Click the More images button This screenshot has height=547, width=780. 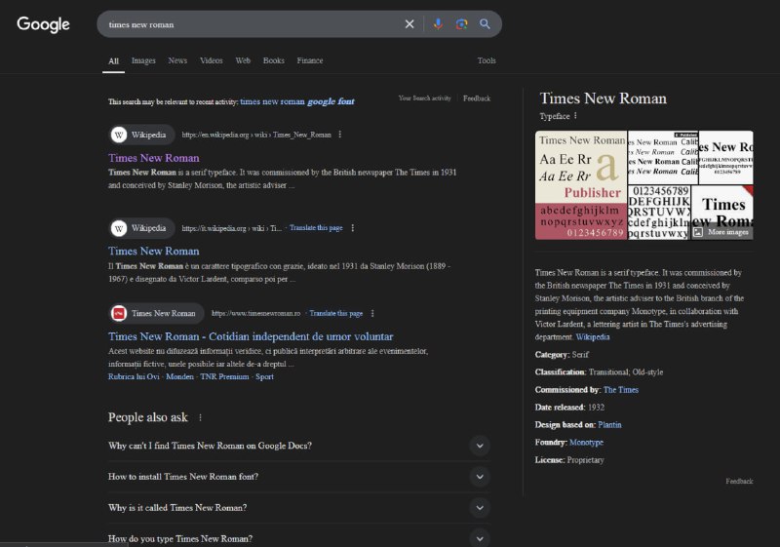click(x=722, y=232)
